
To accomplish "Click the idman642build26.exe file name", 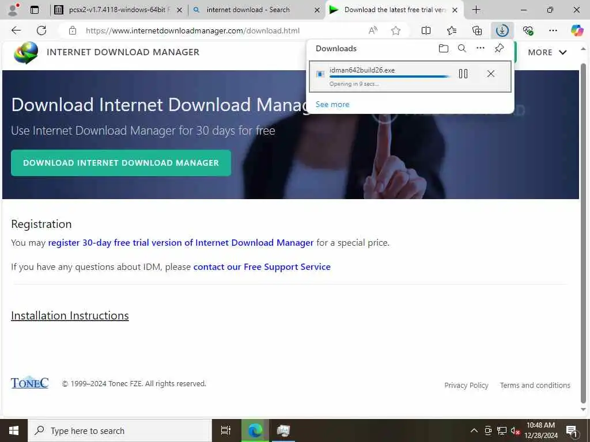I will pyautogui.click(x=362, y=70).
